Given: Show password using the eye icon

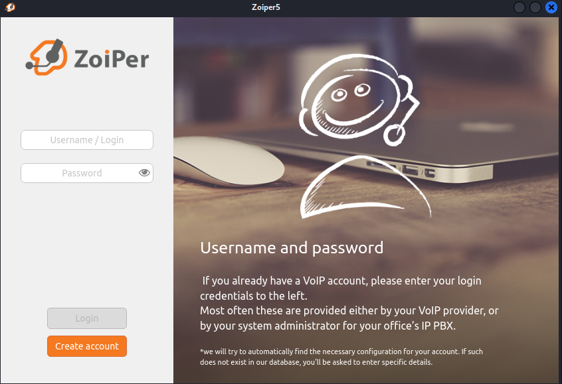Looking at the screenshot, I should 144,173.
